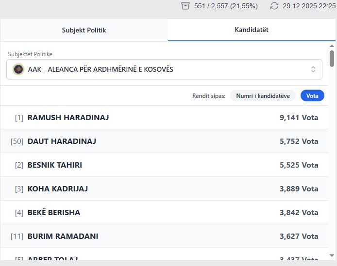Click the vertical scrollbar thumb
The height and width of the screenshot is (266, 337).
tap(332, 58)
